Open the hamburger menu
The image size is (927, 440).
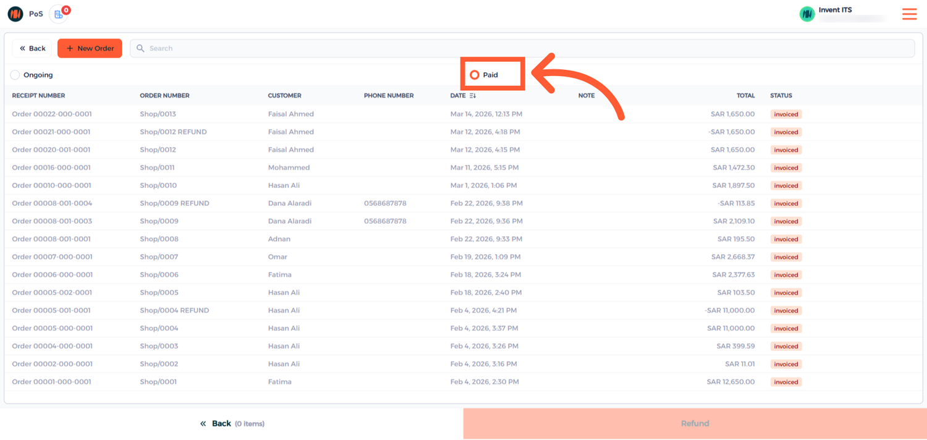(x=909, y=14)
